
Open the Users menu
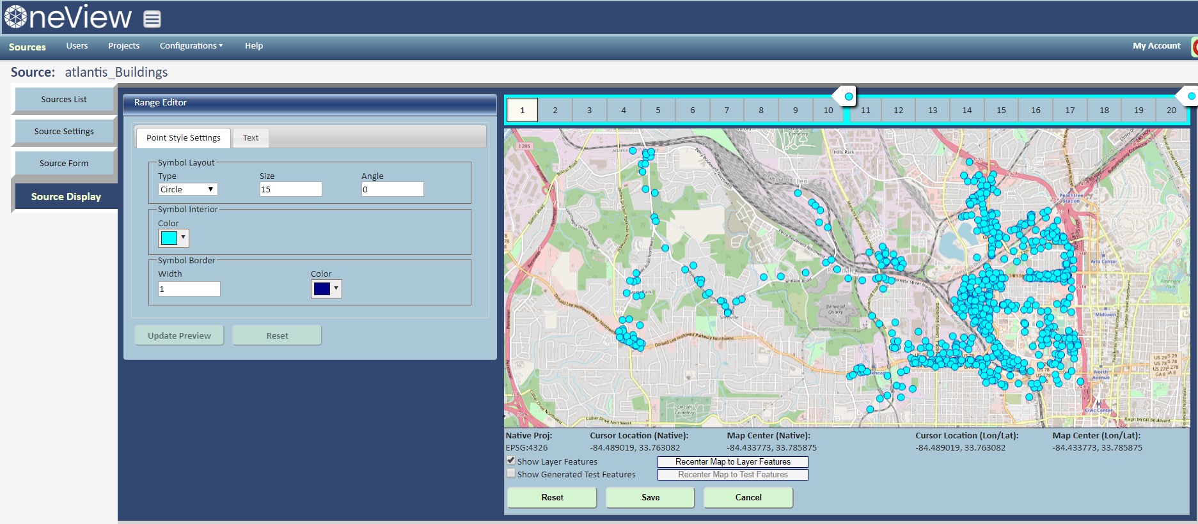[x=77, y=46]
